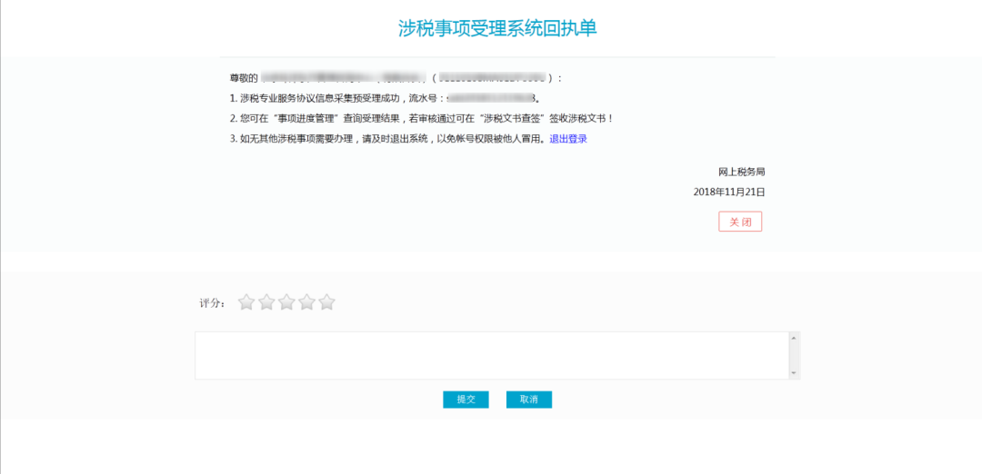Select line 1 about 预受理成功
Screen dimensions: 982x474
pos(385,98)
